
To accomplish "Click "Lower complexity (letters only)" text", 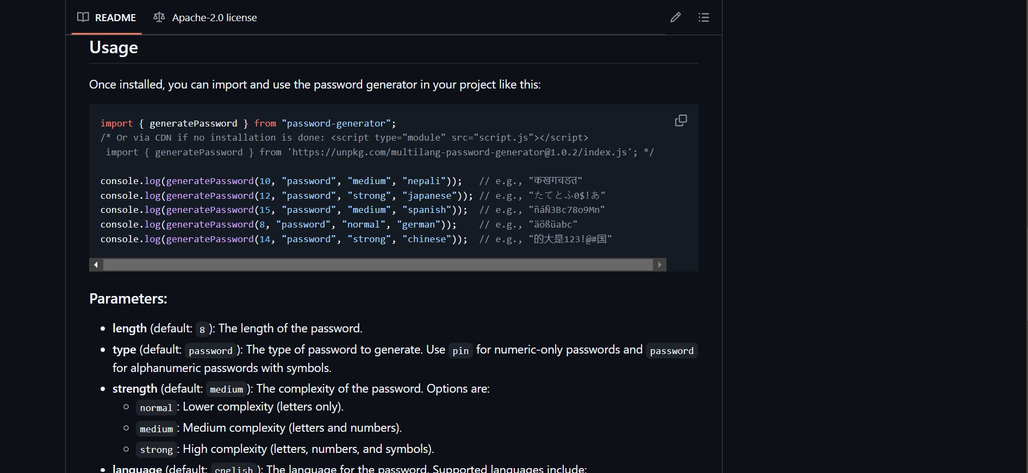I will coord(263,407).
